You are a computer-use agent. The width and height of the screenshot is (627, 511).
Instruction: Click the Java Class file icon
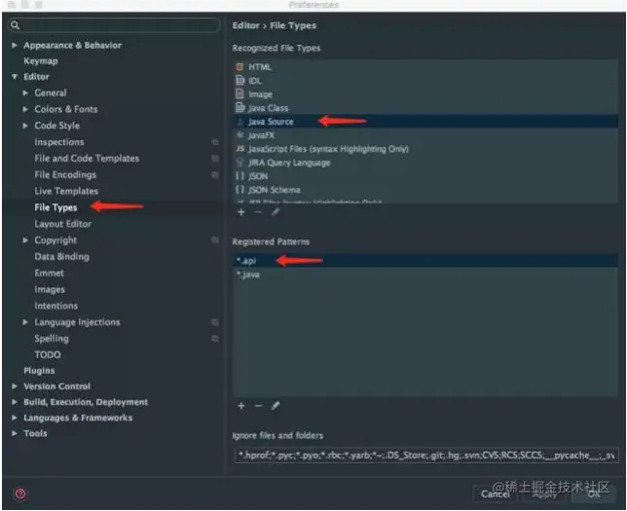click(x=240, y=108)
